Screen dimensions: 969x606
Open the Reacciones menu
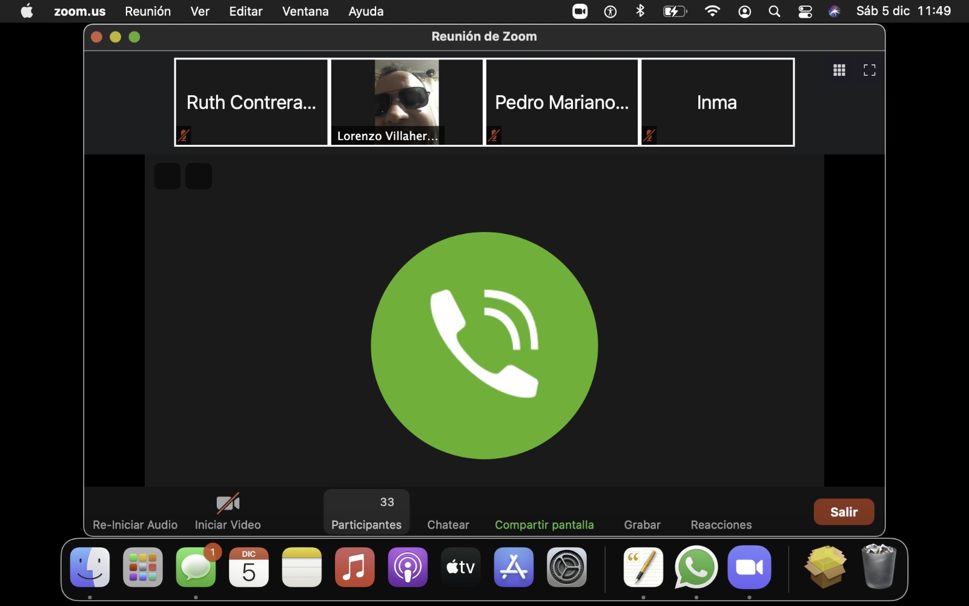[x=721, y=525]
